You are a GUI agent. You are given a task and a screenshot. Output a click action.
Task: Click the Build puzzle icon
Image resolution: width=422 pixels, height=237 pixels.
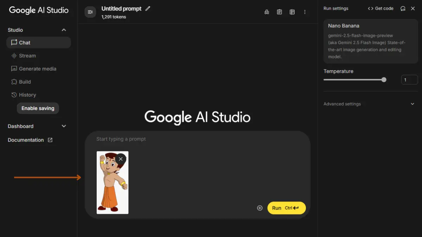point(14,82)
